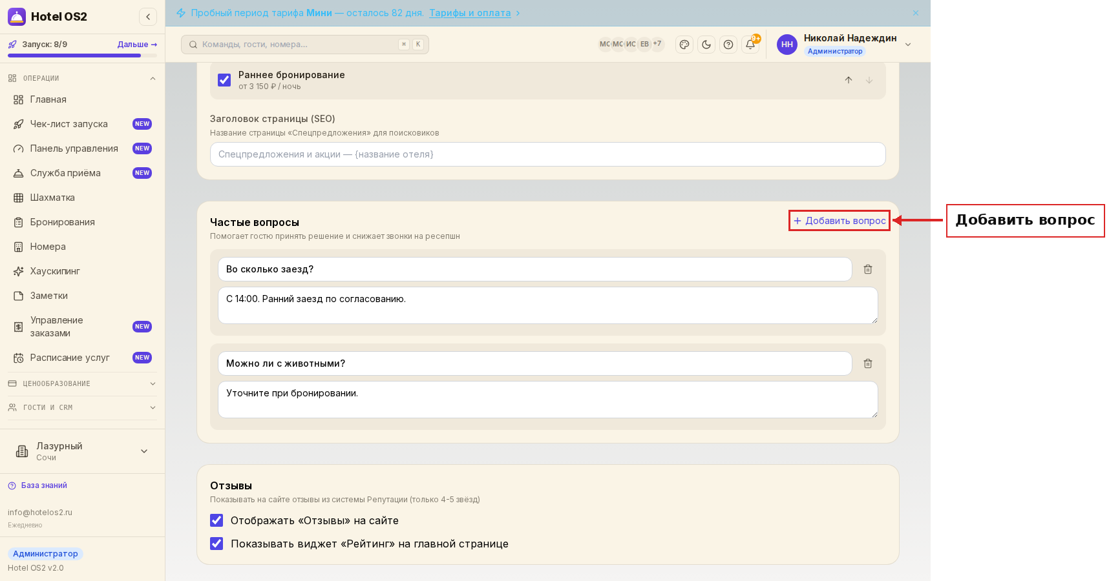Click "Добавить вопрос" button
Viewport: 1120px width, 581px height.
pos(840,221)
